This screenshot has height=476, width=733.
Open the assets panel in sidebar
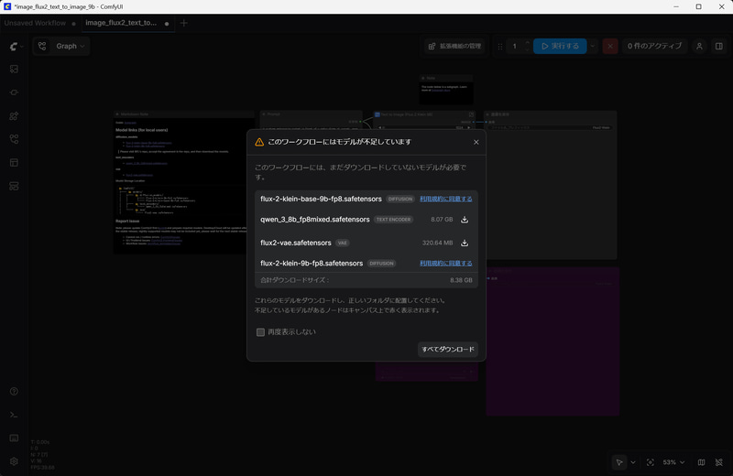(x=14, y=70)
